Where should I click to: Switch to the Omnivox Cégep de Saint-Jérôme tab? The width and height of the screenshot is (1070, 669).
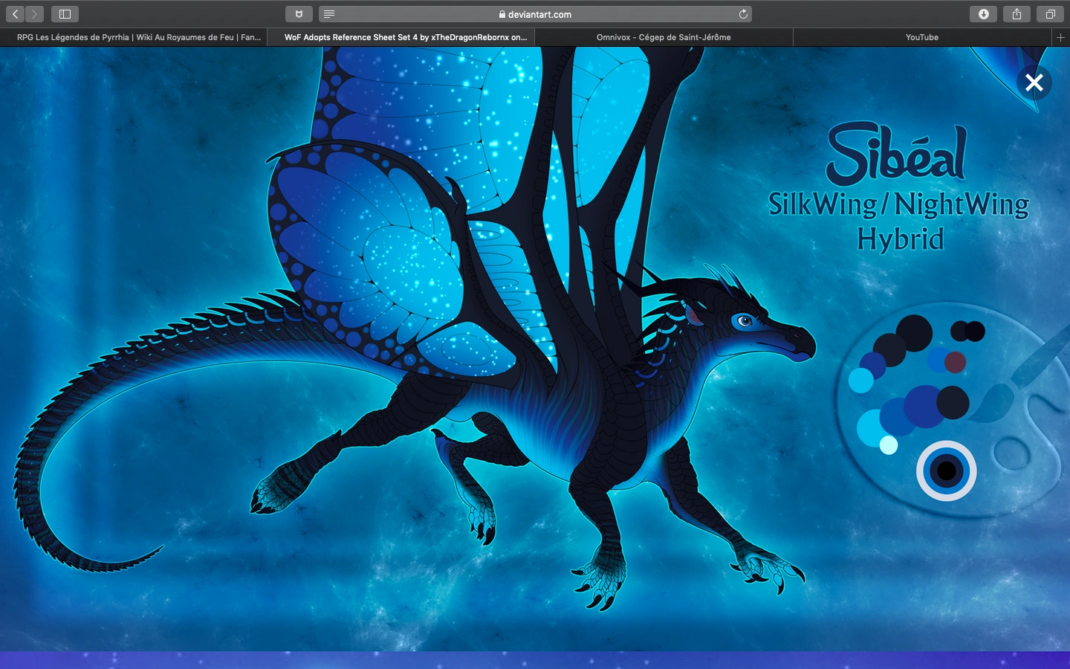coord(663,37)
